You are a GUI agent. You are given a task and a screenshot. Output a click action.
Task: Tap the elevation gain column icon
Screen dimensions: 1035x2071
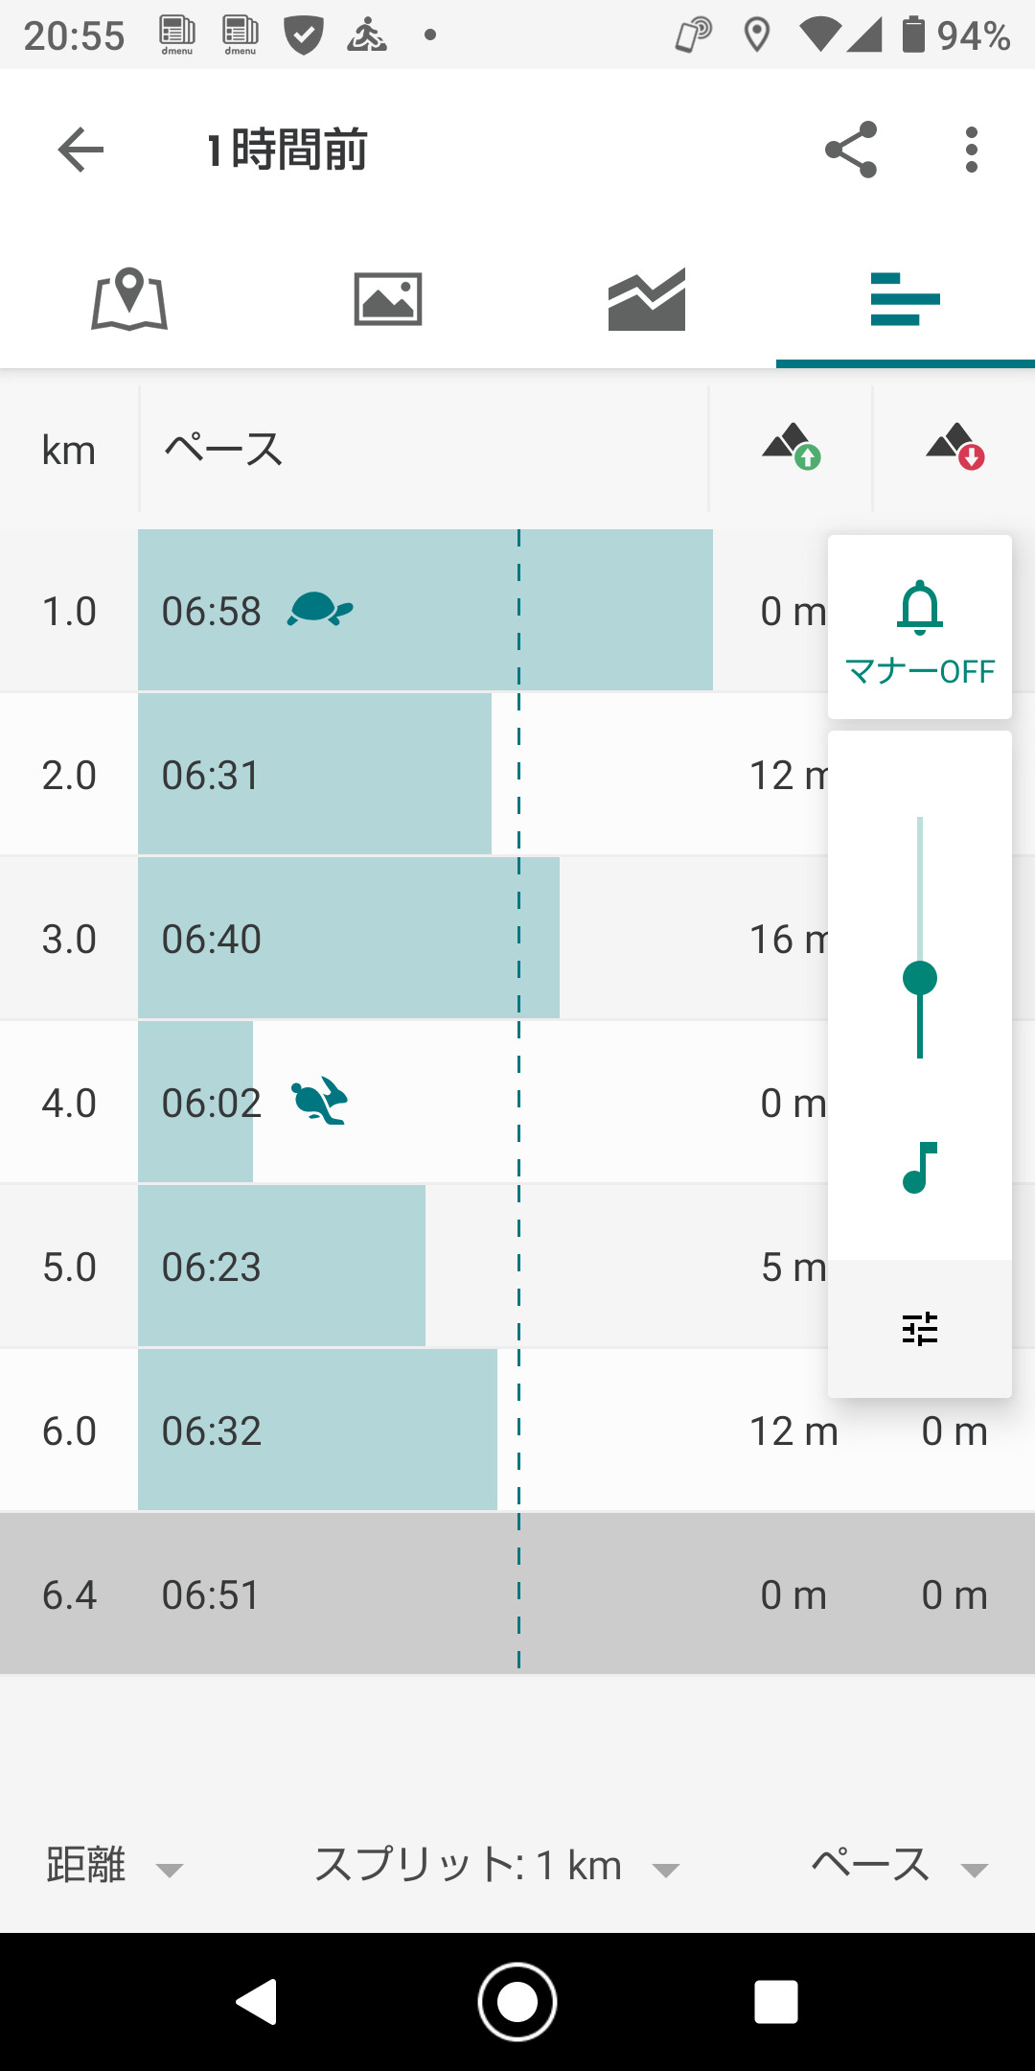792,447
